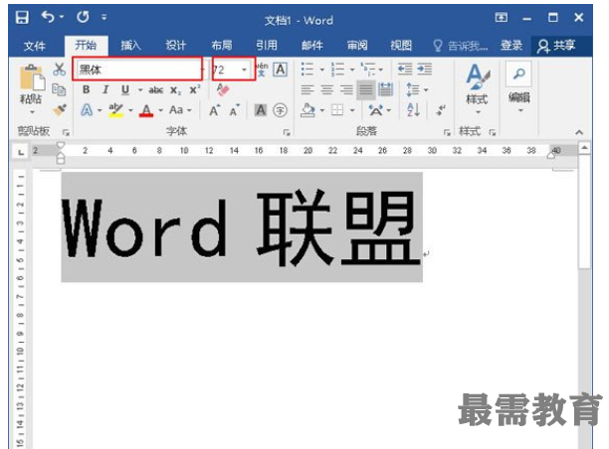Expand bullet list options arrow
Image resolution: width=609 pixels, height=449 pixels.
click(x=322, y=71)
